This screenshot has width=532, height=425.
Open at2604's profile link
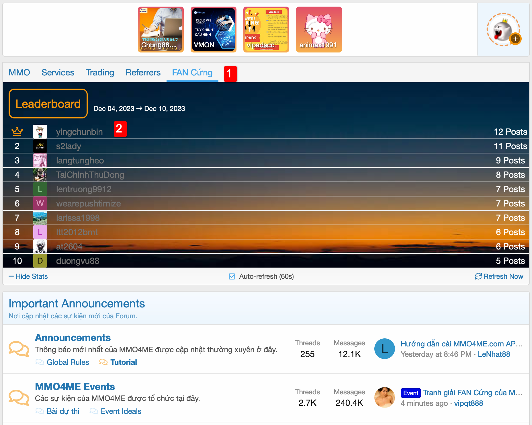click(x=69, y=246)
